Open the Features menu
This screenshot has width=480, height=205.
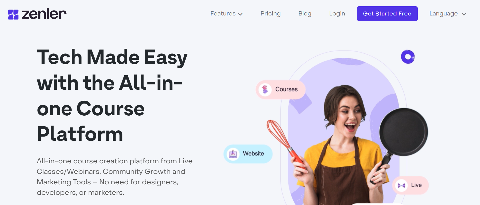click(x=226, y=14)
